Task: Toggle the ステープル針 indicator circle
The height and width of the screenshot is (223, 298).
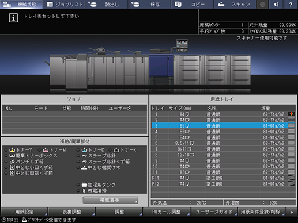Action: pos(78,156)
